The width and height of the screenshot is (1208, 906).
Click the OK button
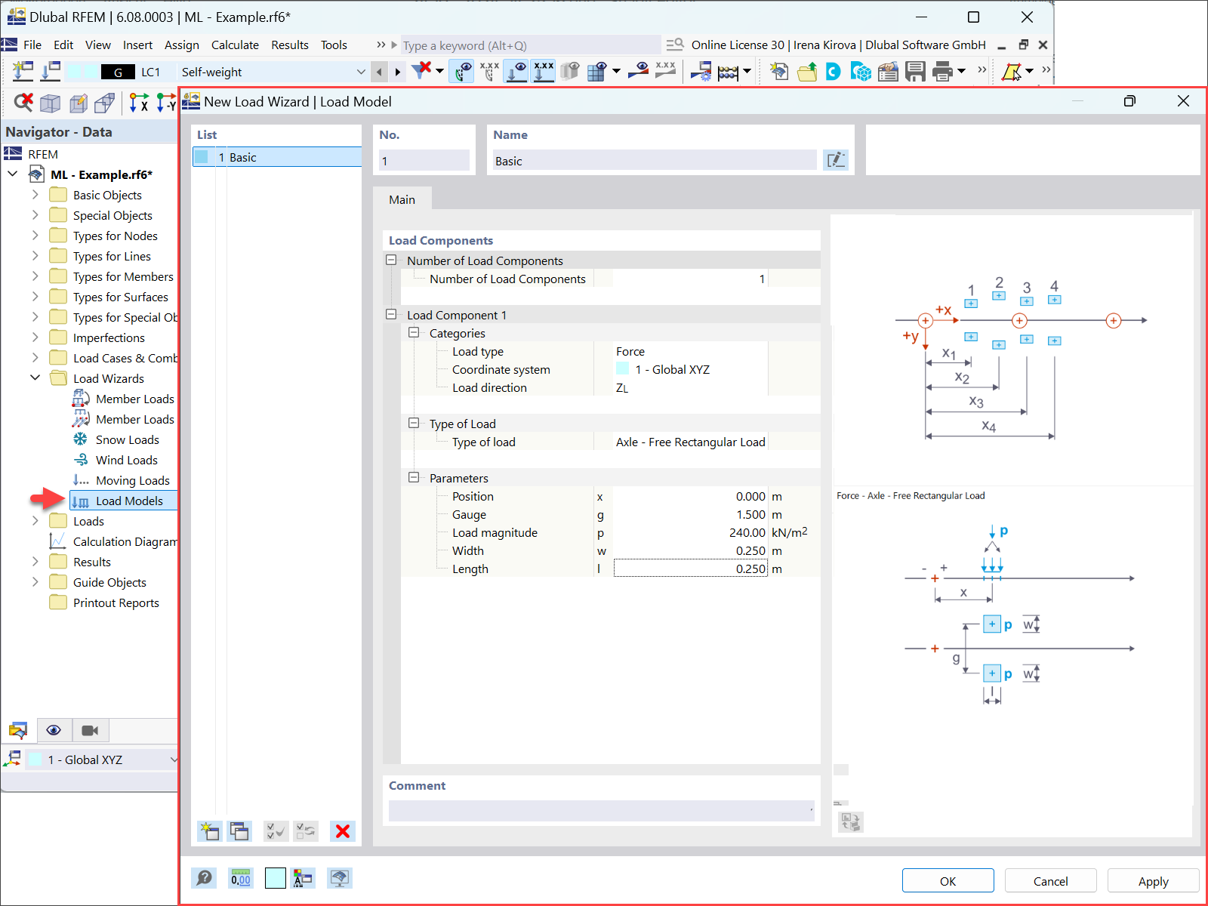[x=948, y=881]
